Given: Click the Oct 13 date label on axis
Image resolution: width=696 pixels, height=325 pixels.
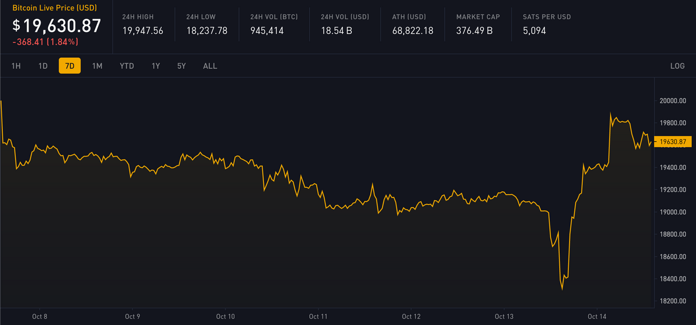Looking at the screenshot, I should click(504, 316).
